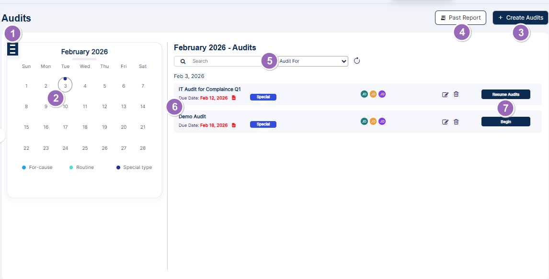
Task: Delete the Demo Audit with the trash icon
Action: click(456, 122)
